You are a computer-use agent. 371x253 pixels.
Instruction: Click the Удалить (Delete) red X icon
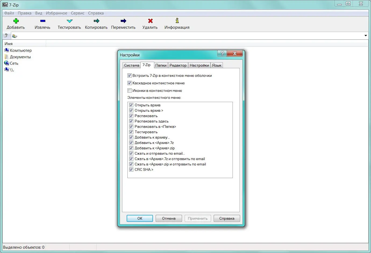tap(150, 21)
